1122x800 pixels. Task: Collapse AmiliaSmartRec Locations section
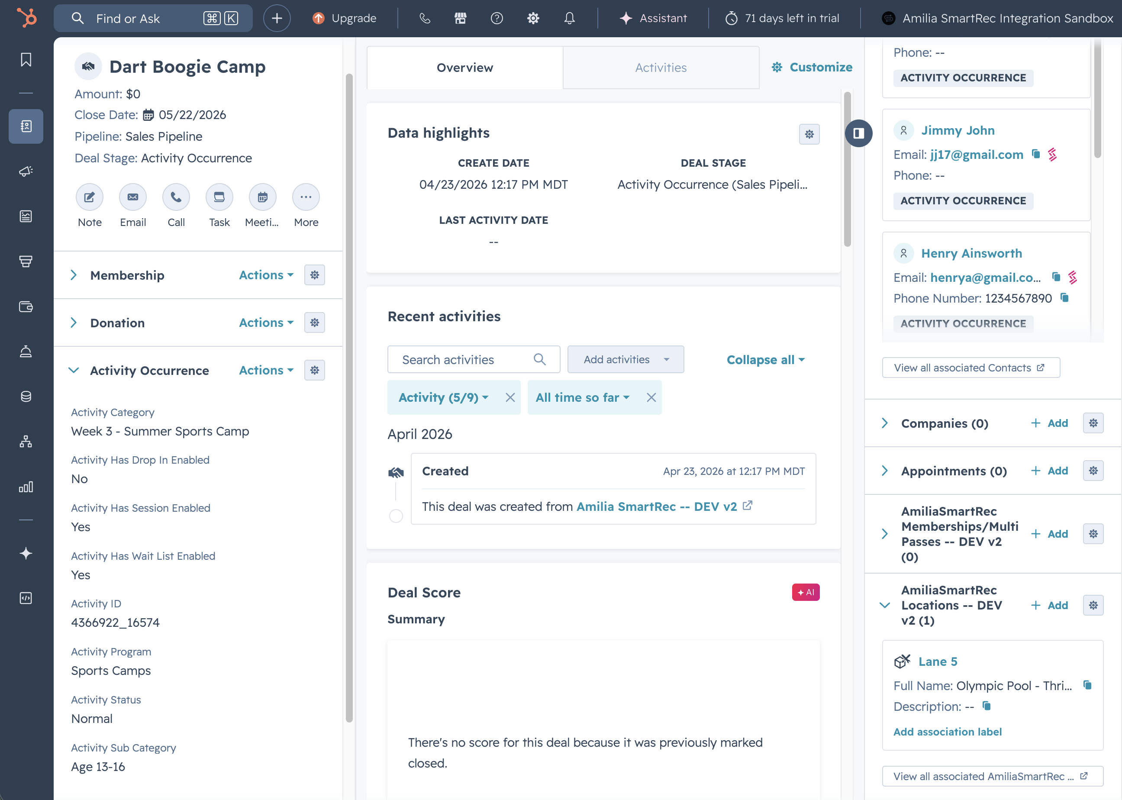tap(885, 606)
